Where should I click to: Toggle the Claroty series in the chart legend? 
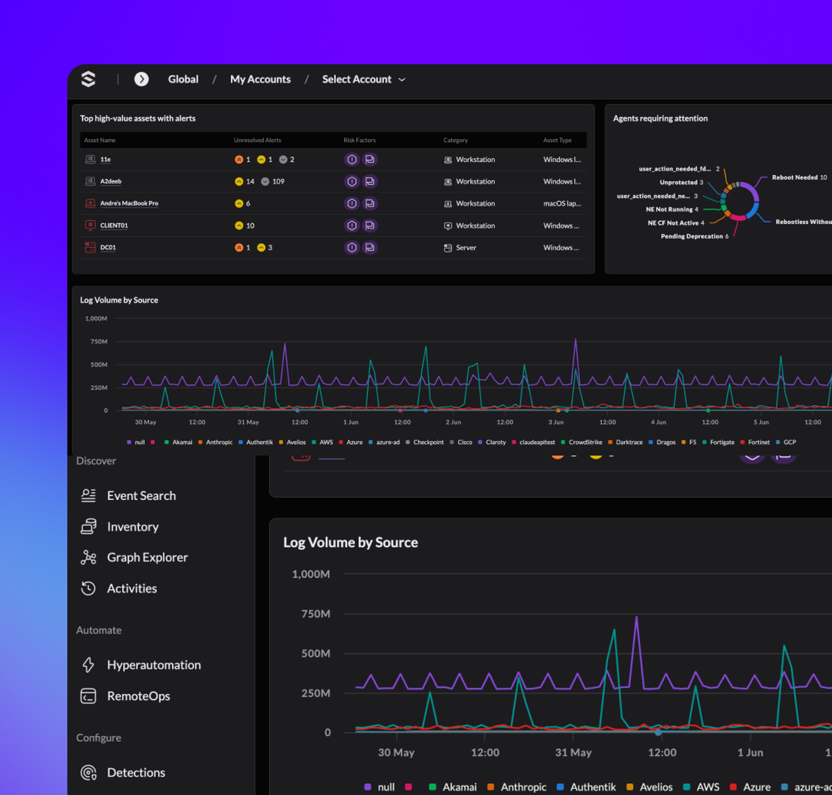pos(492,442)
